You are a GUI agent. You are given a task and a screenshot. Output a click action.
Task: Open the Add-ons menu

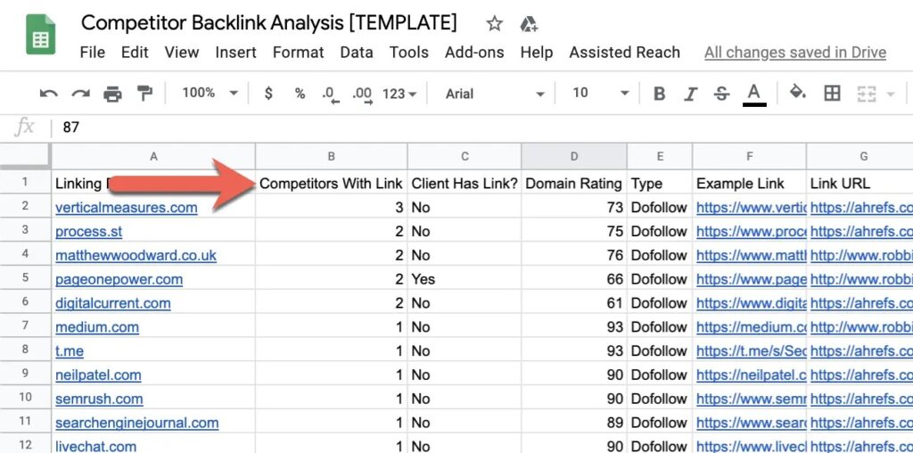(474, 53)
